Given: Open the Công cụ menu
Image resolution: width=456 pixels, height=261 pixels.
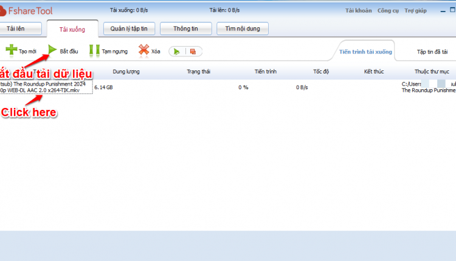Looking at the screenshot, I should (x=388, y=11).
